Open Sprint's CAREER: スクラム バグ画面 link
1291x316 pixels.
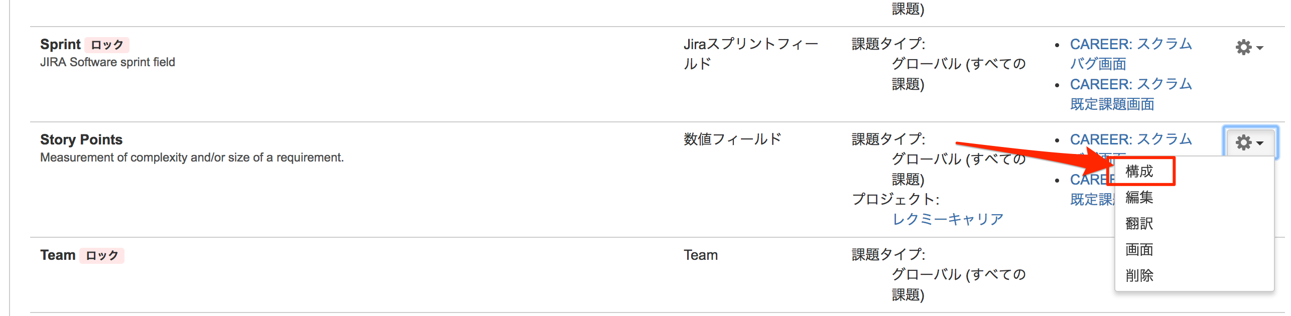tap(1131, 54)
